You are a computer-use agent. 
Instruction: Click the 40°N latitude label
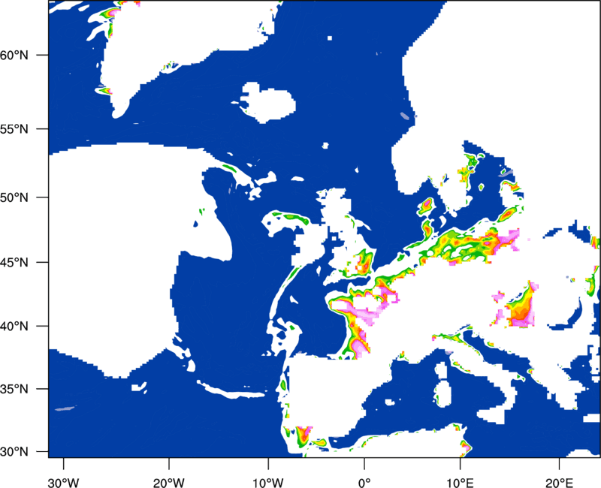click(14, 327)
